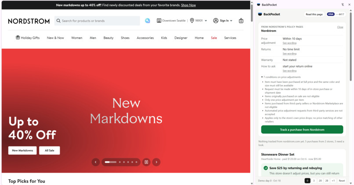The width and height of the screenshot is (354, 185).
Task: Click See wording under Price adjustment
Action: pos(289,43)
